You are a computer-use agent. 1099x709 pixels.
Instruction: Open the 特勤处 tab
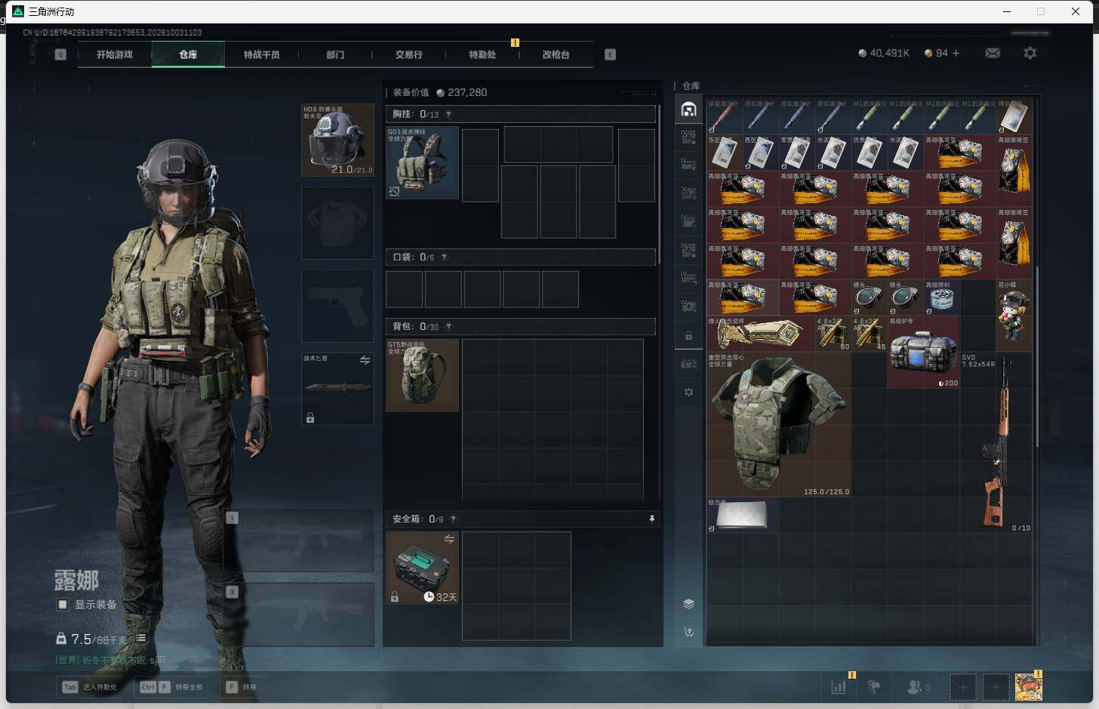(x=482, y=54)
